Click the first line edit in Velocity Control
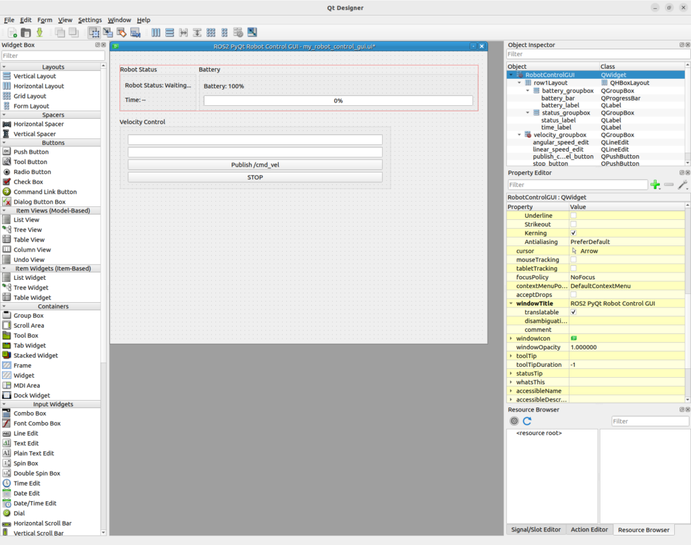 click(255, 140)
